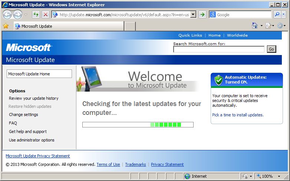This screenshot has width=290, height=181.
Task: Click the Google search provider icon
Action: tap(213, 14)
